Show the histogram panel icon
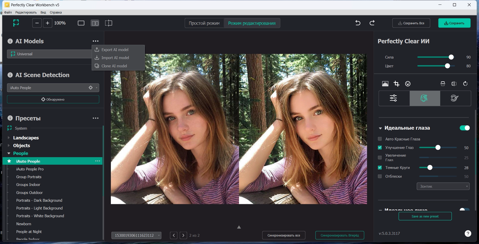The height and width of the screenshot is (244, 479). [x=385, y=84]
